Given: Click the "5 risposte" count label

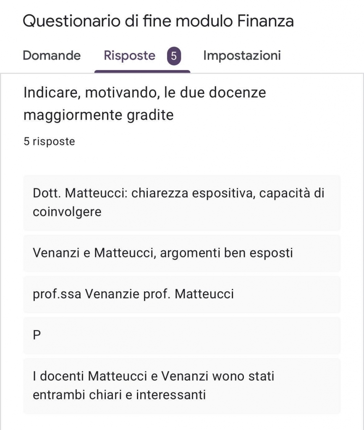Looking at the screenshot, I should pyautogui.click(x=49, y=142).
